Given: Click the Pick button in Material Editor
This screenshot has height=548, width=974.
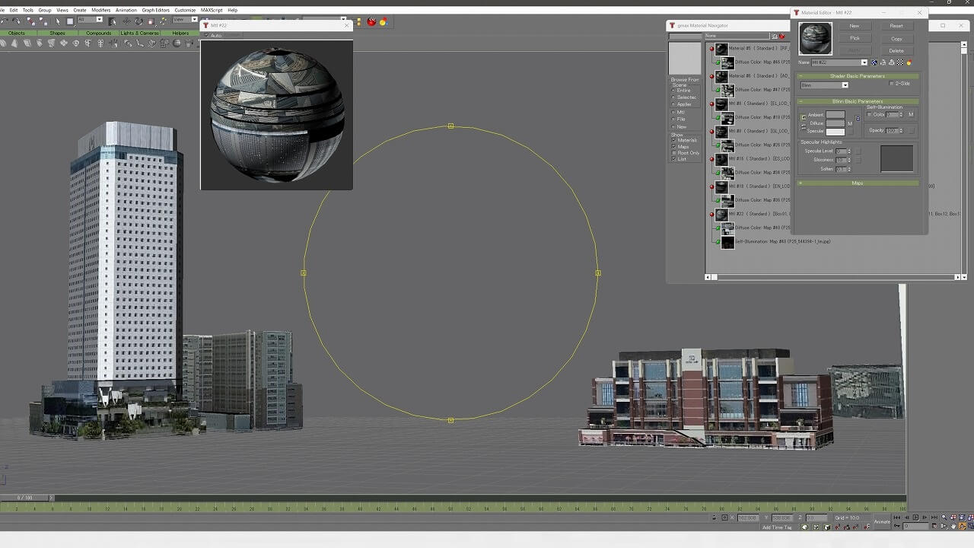Looking at the screenshot, I should coord(855,38).
